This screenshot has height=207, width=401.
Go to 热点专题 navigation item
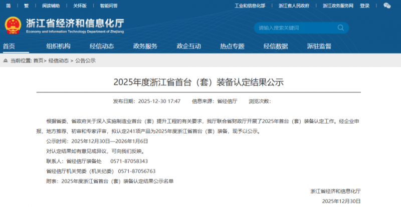(x=232, y=46)
